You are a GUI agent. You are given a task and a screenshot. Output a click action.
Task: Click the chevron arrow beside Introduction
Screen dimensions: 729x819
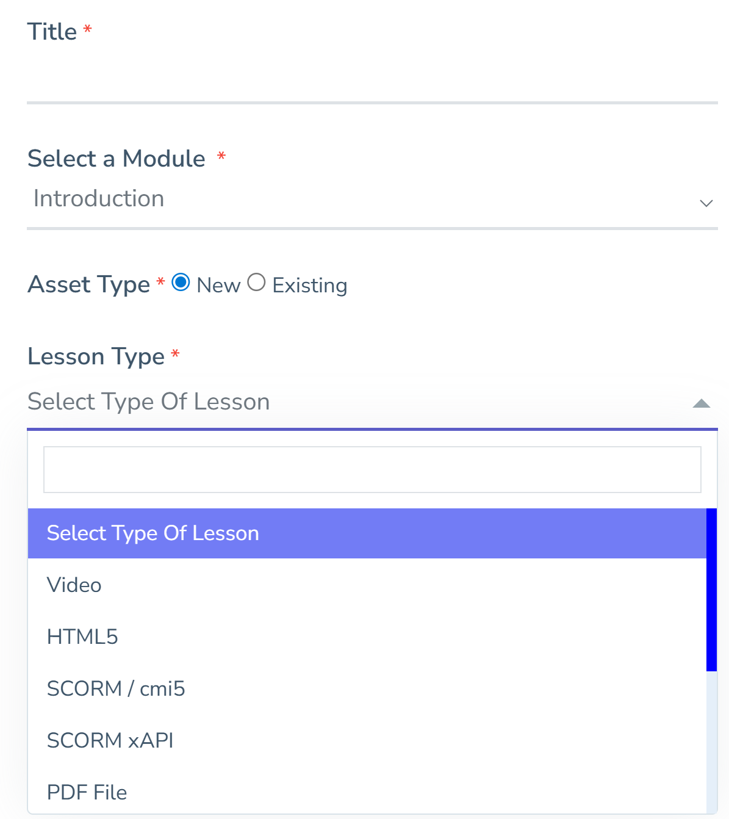[706, 203]
